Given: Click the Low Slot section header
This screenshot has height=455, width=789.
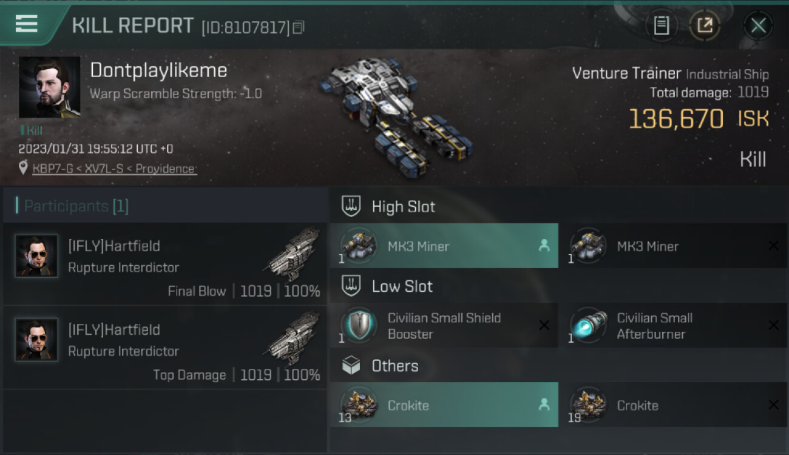Looking at the screenshot, I should pyautogui.click(x=402, y=286).
